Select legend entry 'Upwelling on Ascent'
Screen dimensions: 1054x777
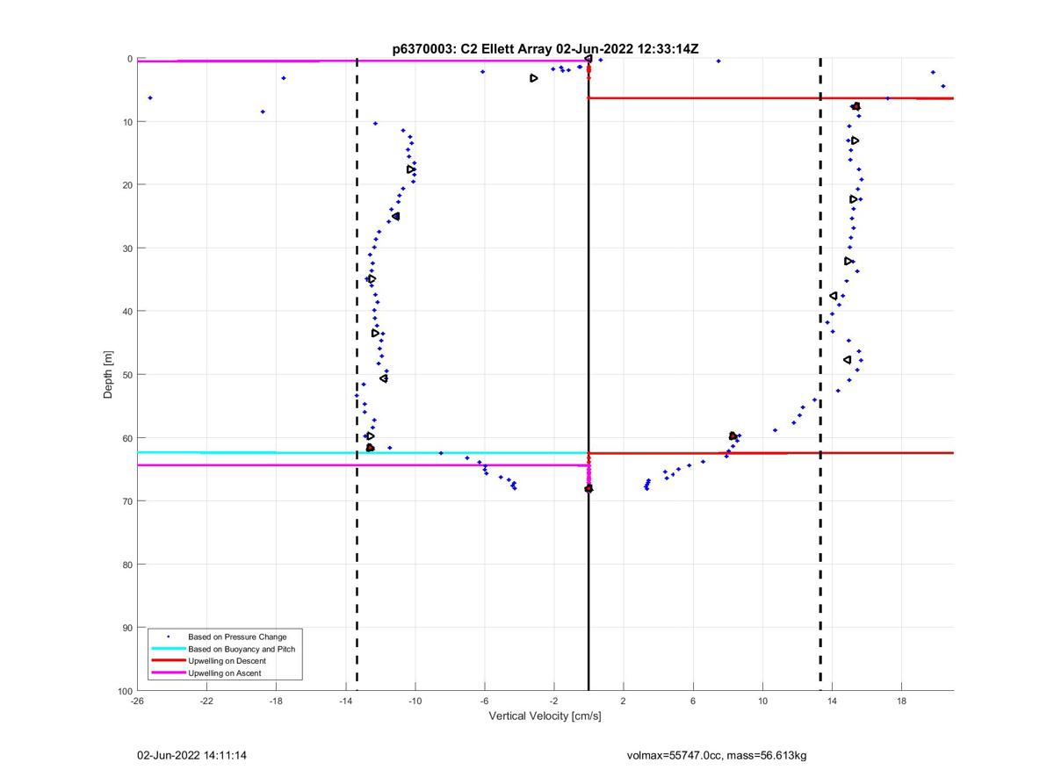[224, 673]
